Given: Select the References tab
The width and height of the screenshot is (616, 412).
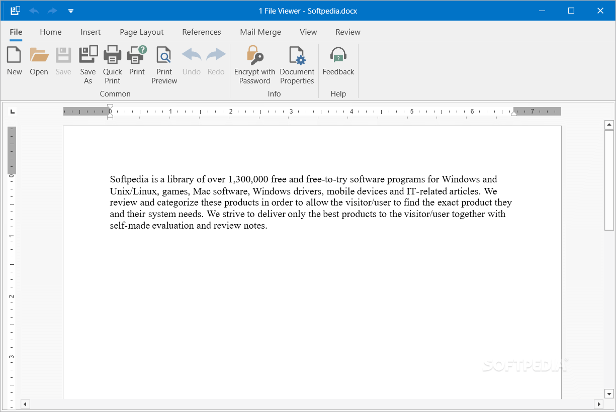Looking at the screenshot, I should (202, 32).
